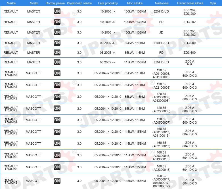Click the Pojemność silnika column header
222x189 pixels.
pyautogui.click(x=79, y=3)
